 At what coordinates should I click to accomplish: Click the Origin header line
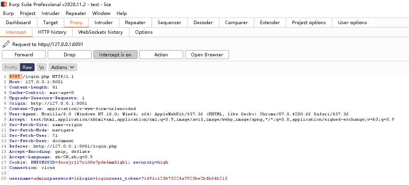click(x=48, y=103)
